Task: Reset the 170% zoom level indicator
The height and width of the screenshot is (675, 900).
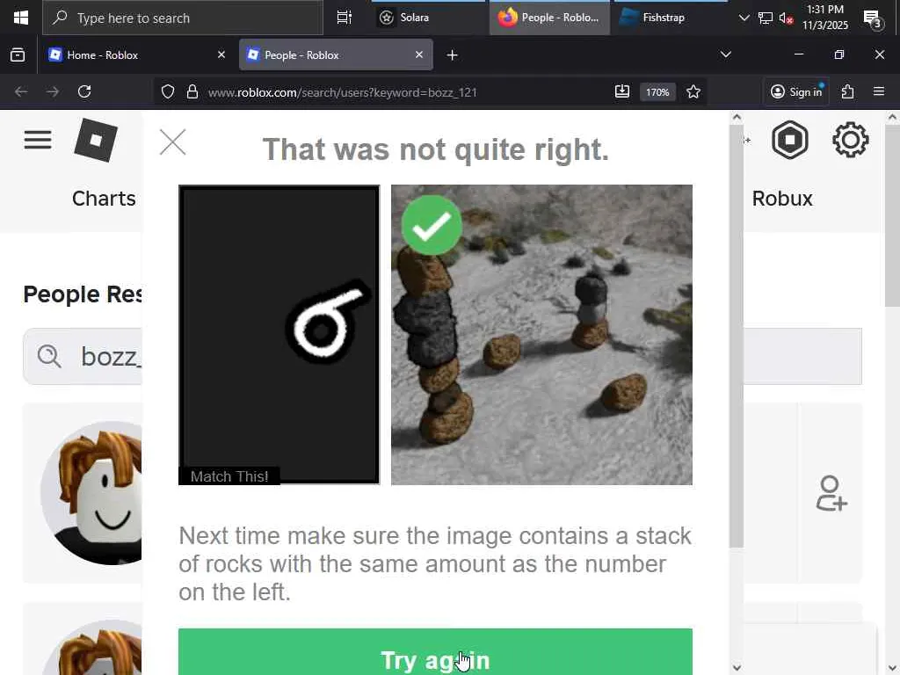Action: [657, 91]
